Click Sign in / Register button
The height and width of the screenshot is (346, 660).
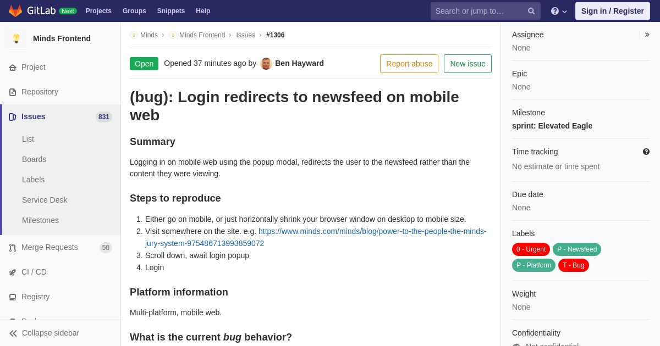[613, 11]
